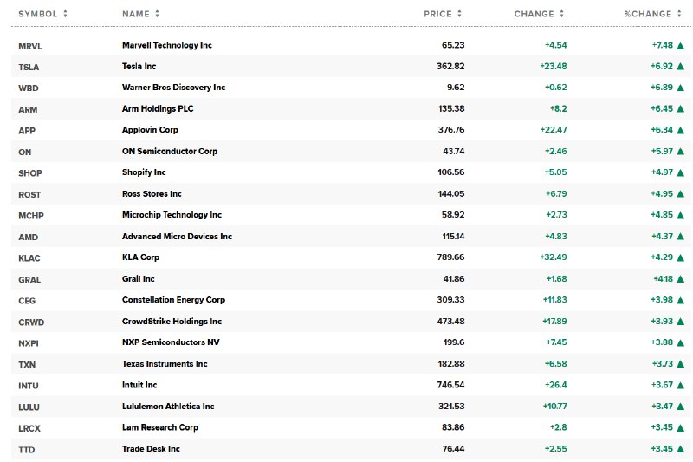
Task: Open the APP ticker symbol
Action: [x=27, y=131]
